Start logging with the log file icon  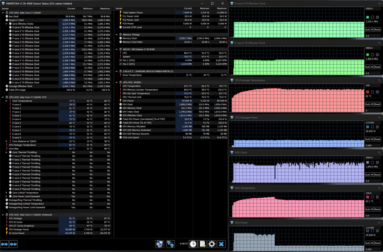pyautogui.click(x=202, y=244)
